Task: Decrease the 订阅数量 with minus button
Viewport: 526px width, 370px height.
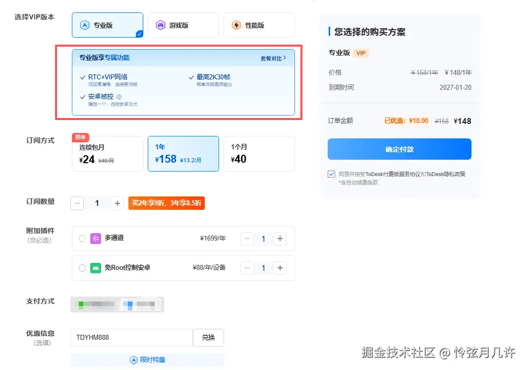Action: (x=77, y=203)
